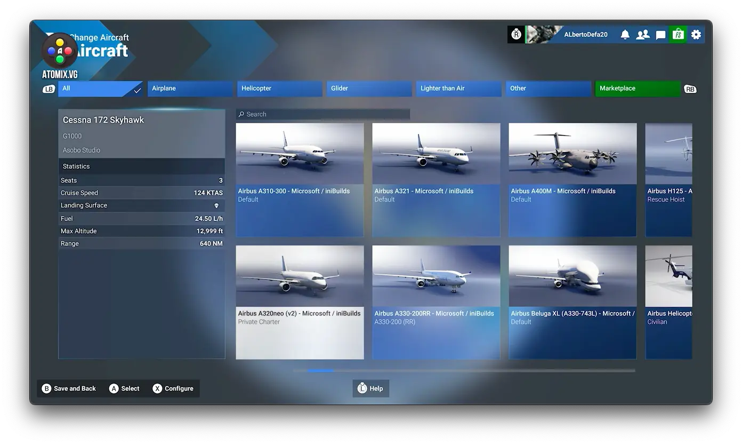
Task: Click the Asobo Studio text
Action: (x=82, y=150)
